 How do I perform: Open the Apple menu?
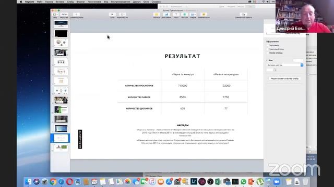(21, 2)
